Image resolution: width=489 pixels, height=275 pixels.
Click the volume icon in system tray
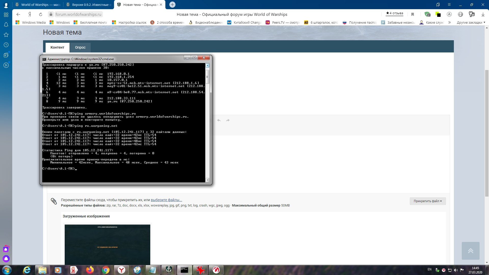click(x=456, y=270)
